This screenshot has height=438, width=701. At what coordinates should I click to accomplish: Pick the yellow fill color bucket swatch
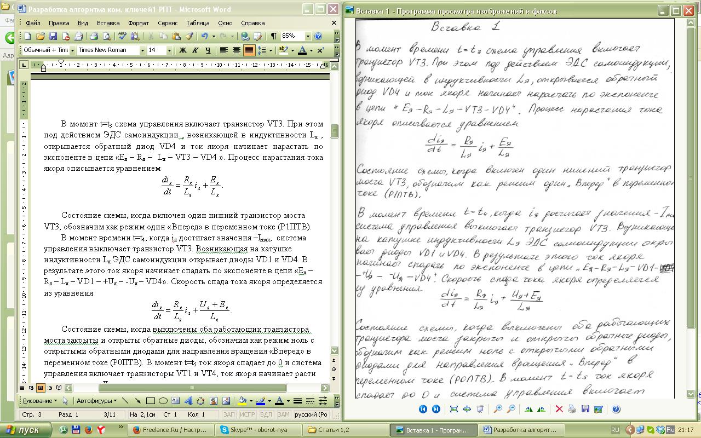tap(242, 401)
